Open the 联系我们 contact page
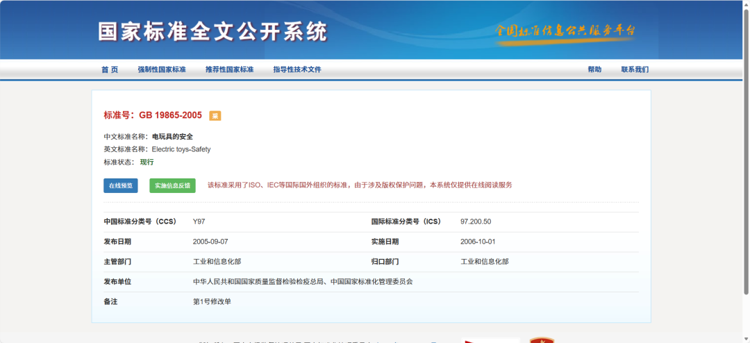 pos(635,69)
